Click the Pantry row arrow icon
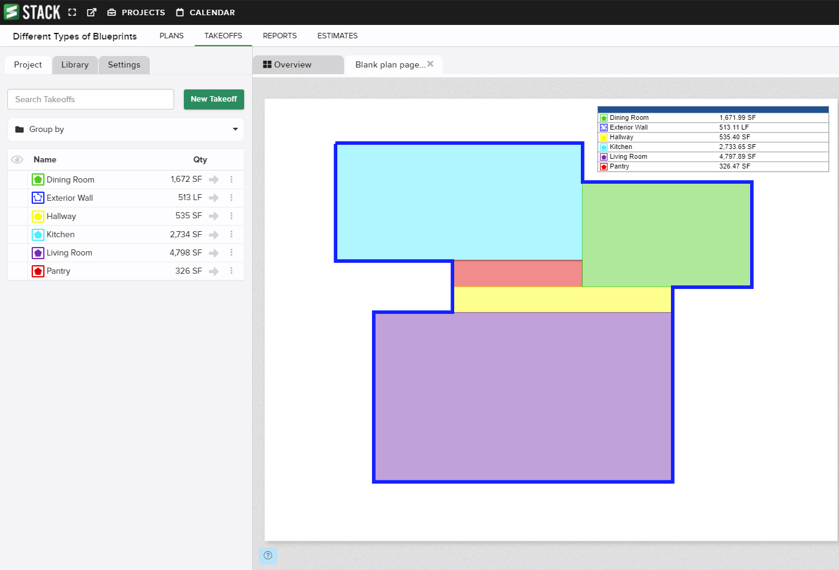 [x=214, y=271]
